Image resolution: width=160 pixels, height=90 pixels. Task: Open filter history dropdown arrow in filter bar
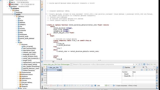tap(136, 64)
